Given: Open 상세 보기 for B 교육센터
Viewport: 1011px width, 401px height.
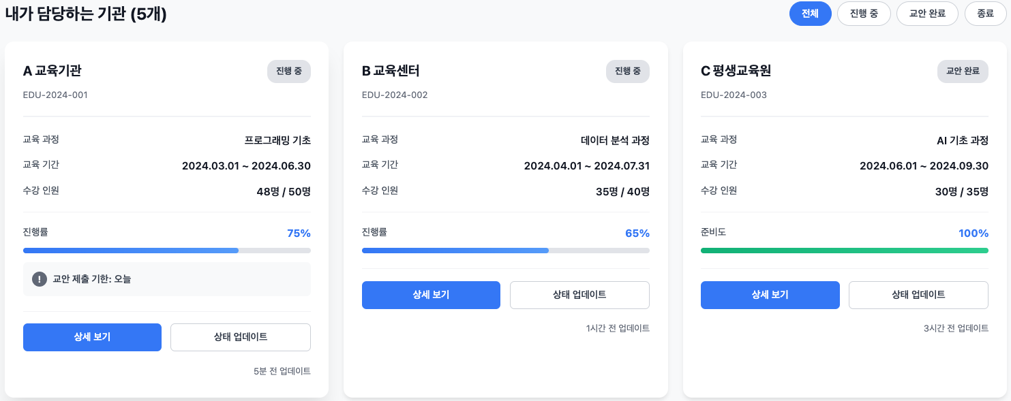Looking at the screenshot, I should (431, 295).
